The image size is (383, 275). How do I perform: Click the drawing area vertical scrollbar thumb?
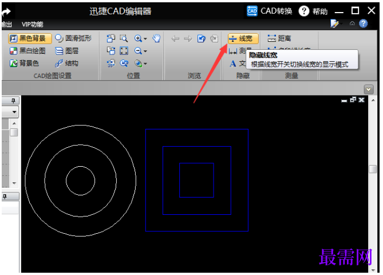tap(373, 168)
